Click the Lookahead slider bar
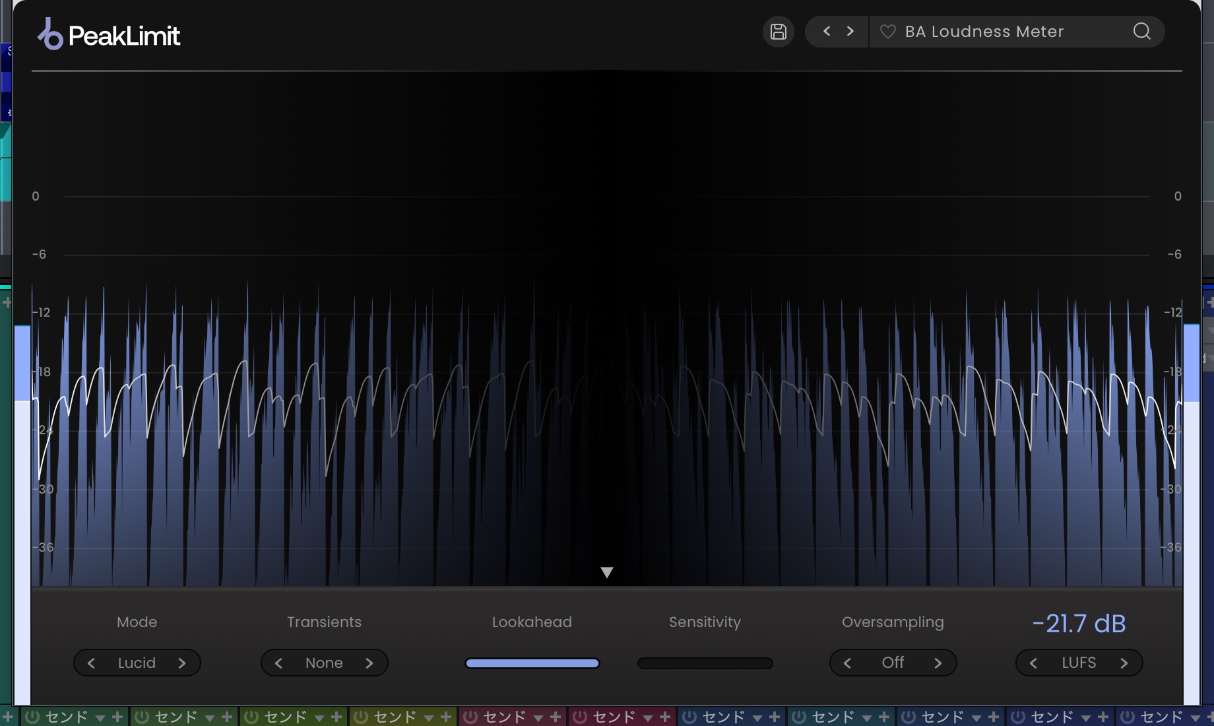The width and height of the screenshot is (1214, 726). [532, 663]
